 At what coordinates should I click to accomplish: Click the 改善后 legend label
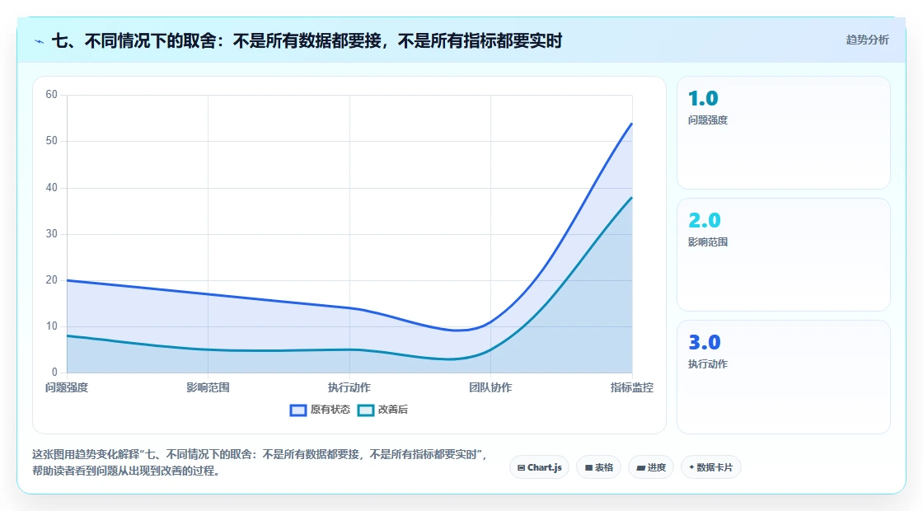[392, 410]
